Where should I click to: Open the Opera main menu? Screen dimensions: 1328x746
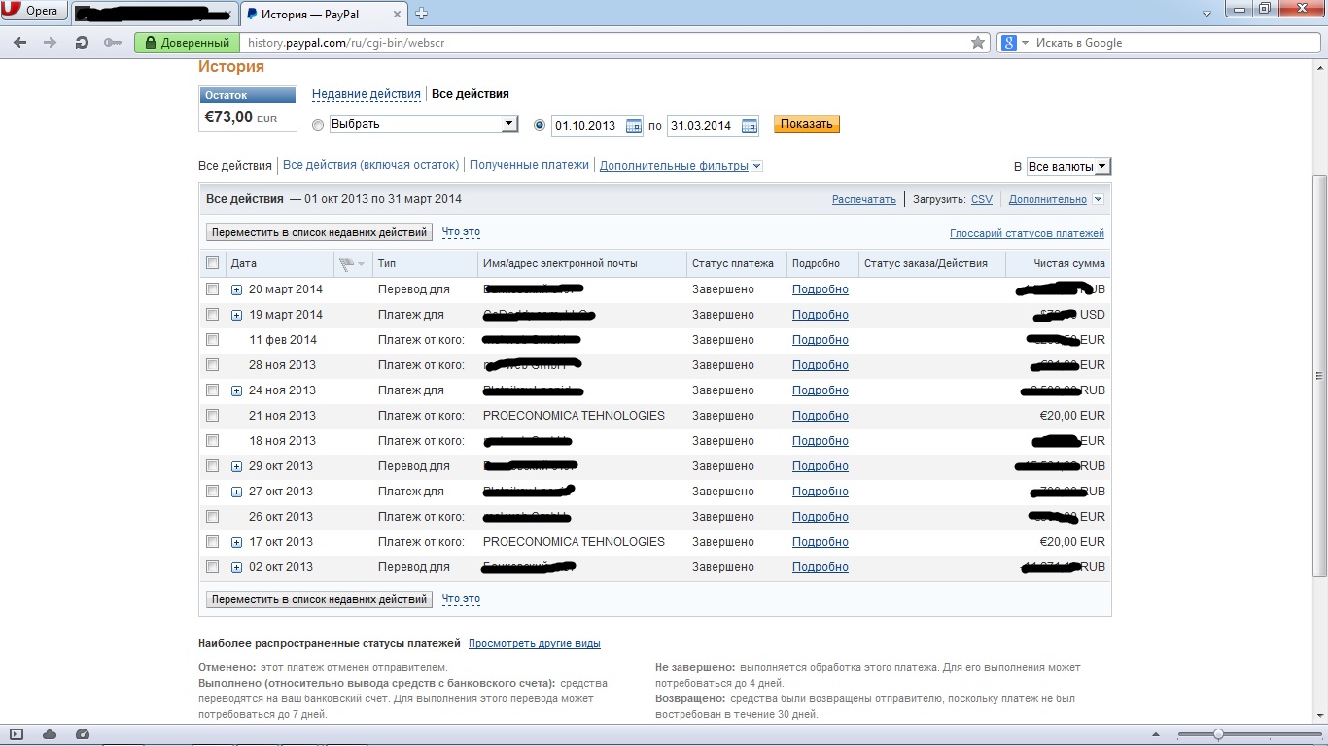click(x=33, y=12)
